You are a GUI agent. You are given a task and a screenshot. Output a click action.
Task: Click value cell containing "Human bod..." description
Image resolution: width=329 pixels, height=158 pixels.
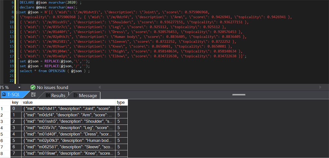point(69,140)
